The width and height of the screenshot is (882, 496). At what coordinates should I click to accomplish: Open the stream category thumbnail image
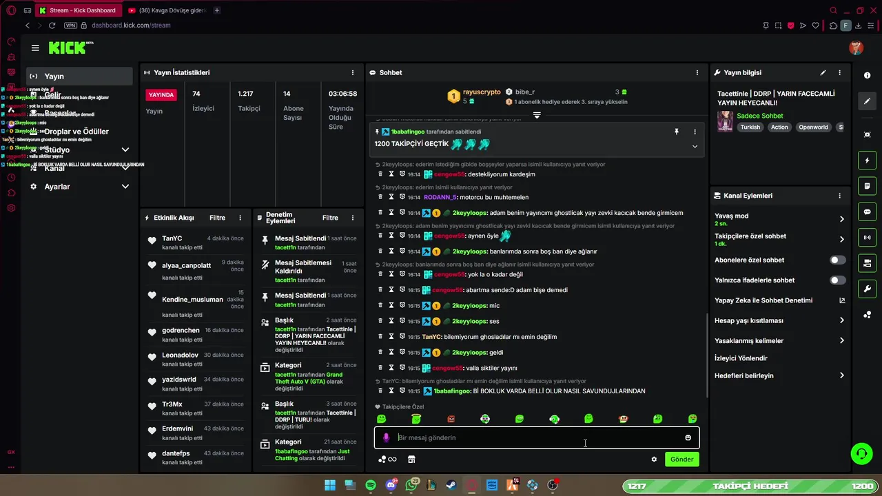tap(725, 121)
